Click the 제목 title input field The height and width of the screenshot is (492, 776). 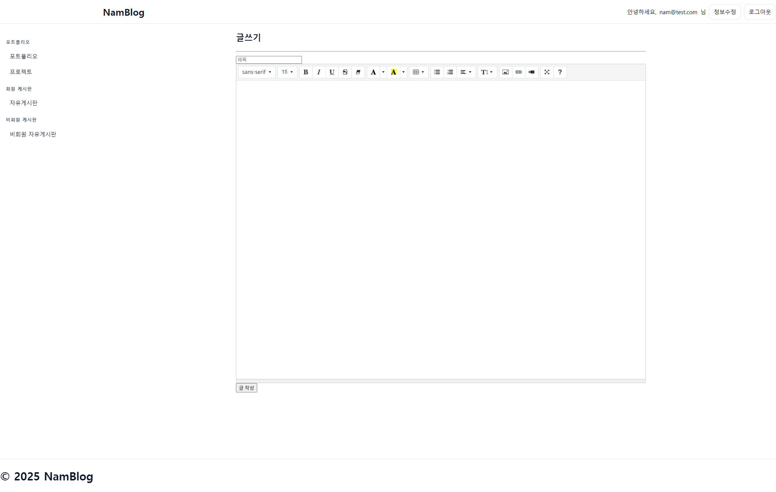pos(269,60)
